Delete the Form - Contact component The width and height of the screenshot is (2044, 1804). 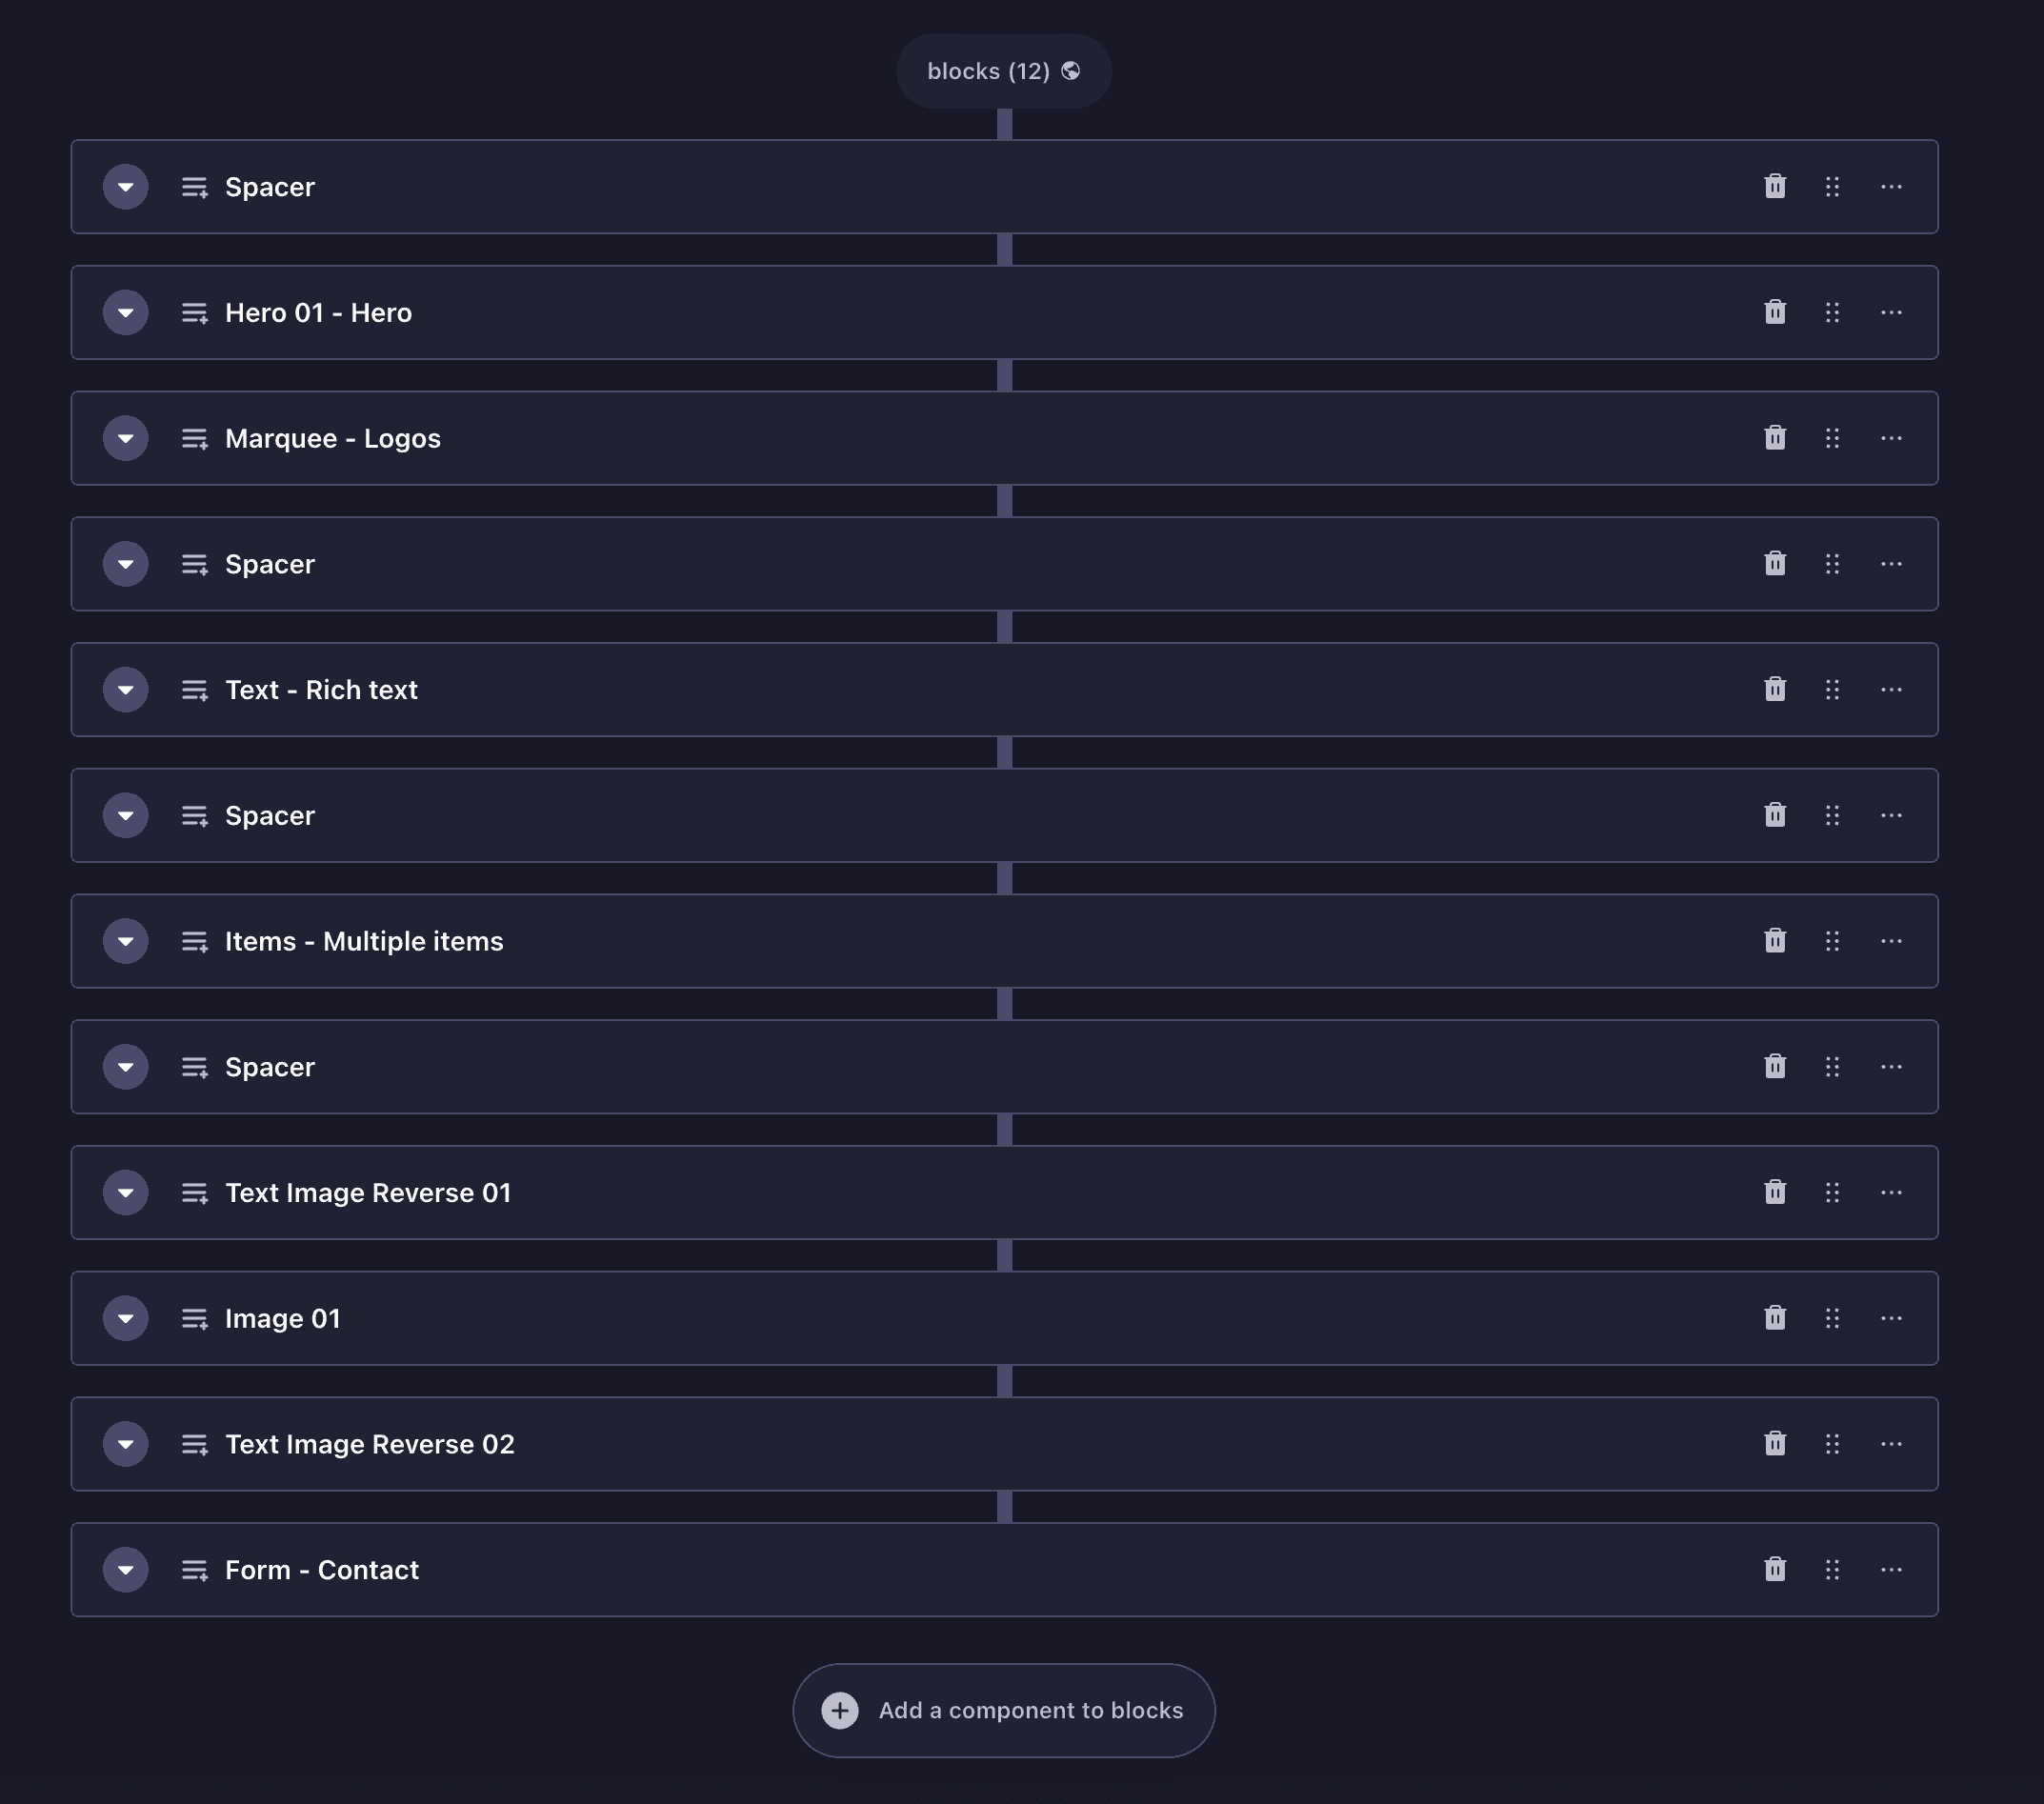click(x=1775, y=1569)
